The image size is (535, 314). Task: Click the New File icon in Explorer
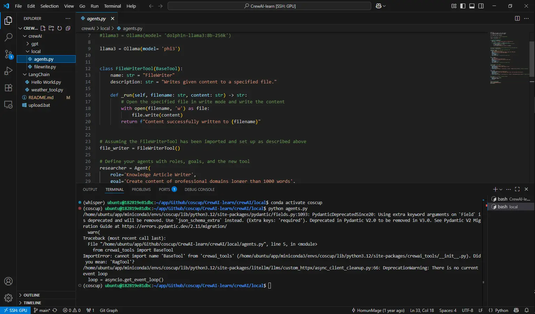(x=43, y=28)
